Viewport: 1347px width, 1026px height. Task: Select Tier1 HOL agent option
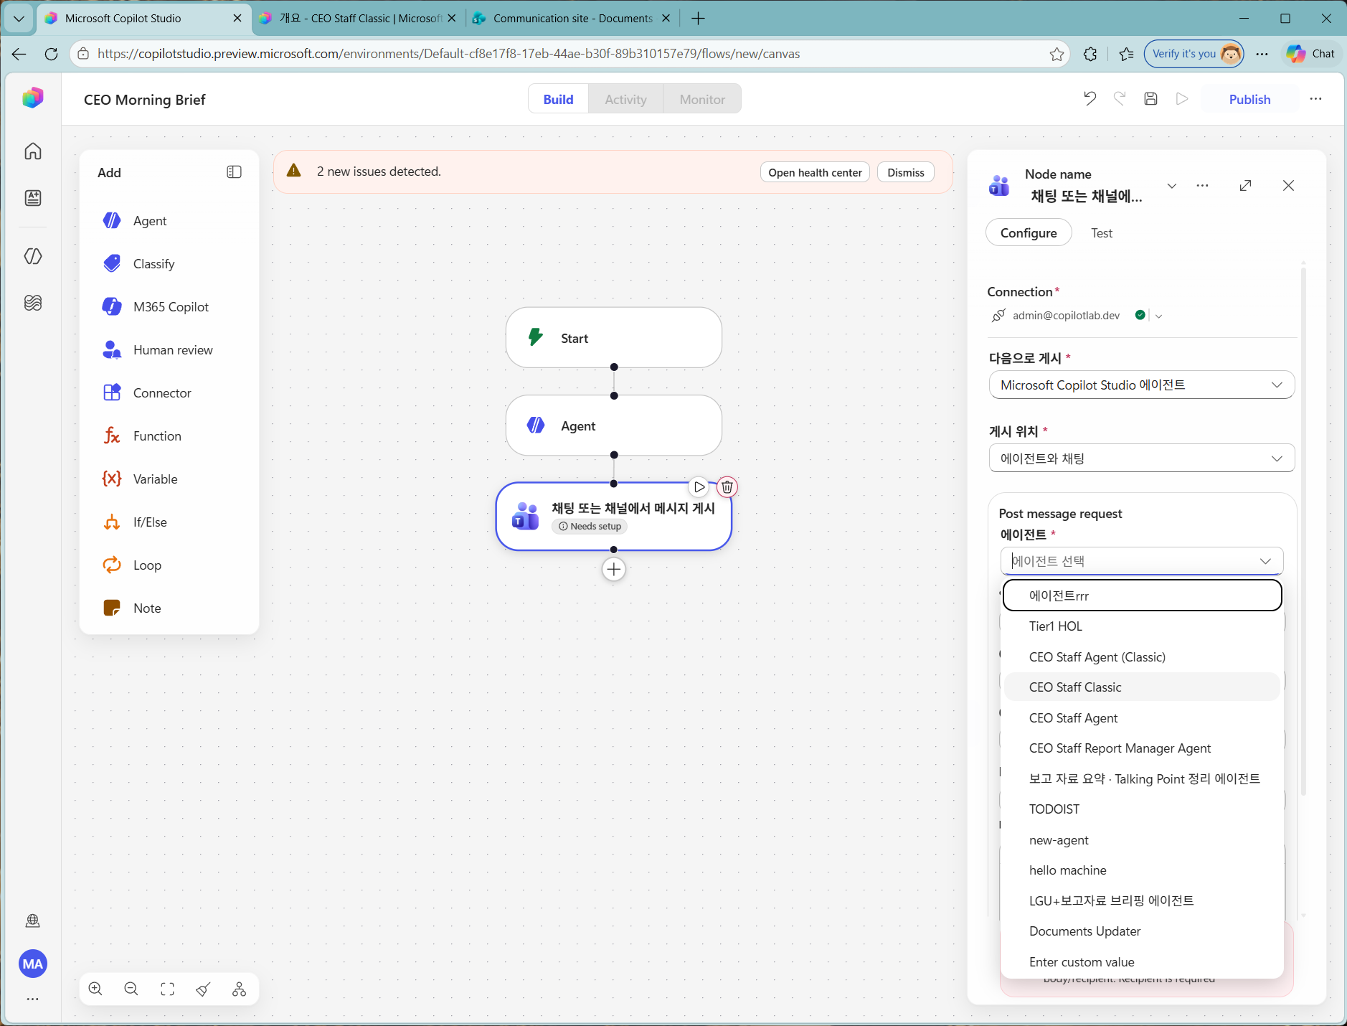click(x=1142, y=626)
